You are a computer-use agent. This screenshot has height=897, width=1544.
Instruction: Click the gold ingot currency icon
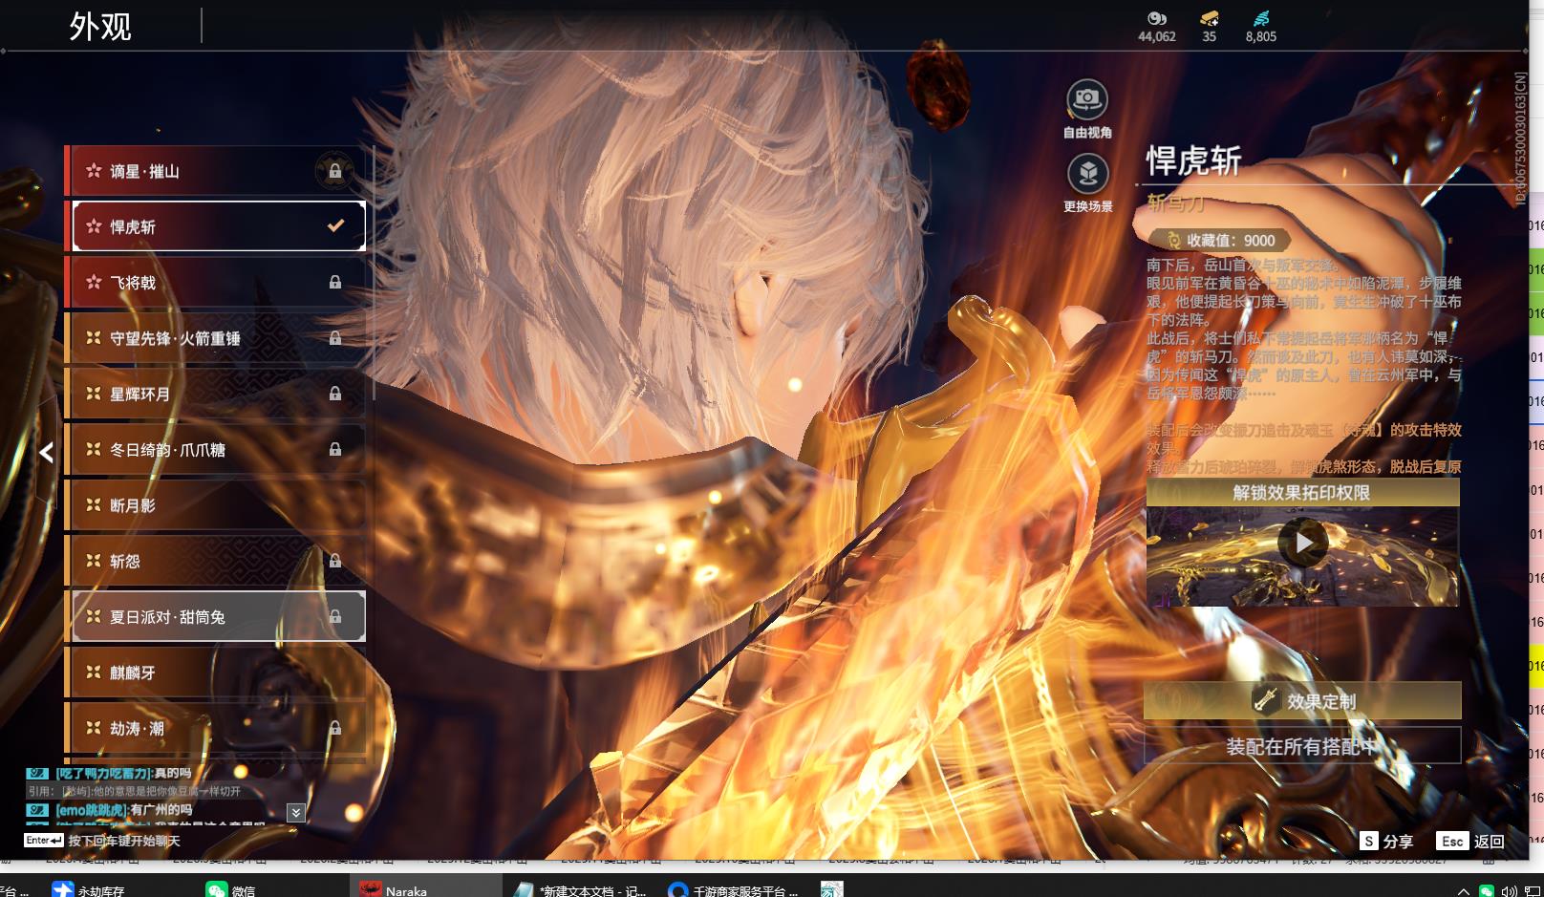(x=1209, y=18)
